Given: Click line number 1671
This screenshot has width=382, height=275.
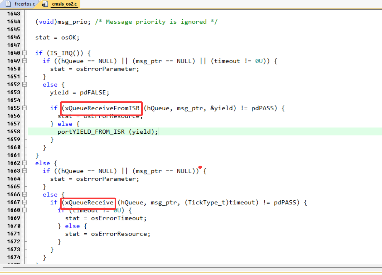Looking at the screenshot, I should 14,233.
